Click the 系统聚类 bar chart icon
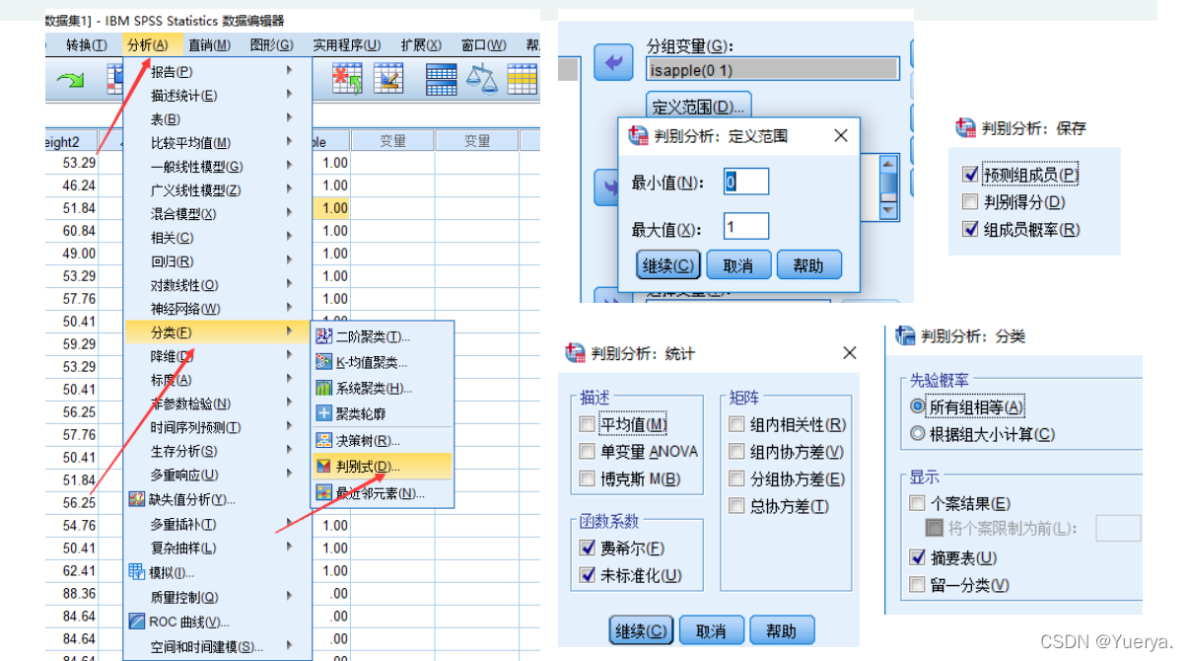The image size is (1188, 661). point(324,388)
